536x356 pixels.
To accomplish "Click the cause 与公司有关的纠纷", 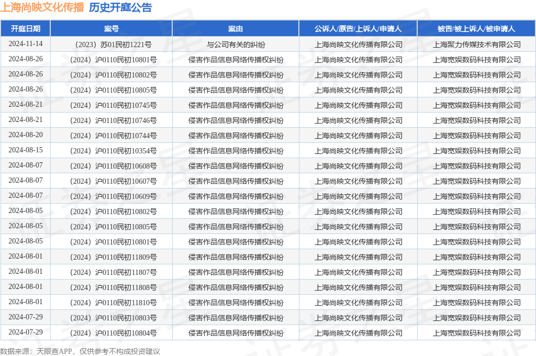I will pos(236,44).
